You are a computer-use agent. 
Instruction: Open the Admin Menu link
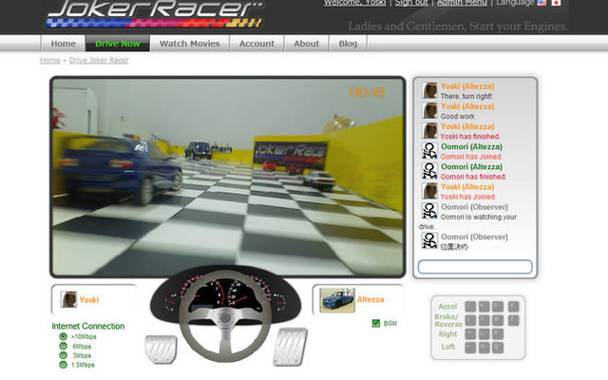coord(462,3)
